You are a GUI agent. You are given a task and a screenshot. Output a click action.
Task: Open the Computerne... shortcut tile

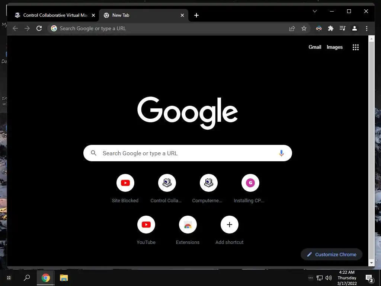[208, 189]
